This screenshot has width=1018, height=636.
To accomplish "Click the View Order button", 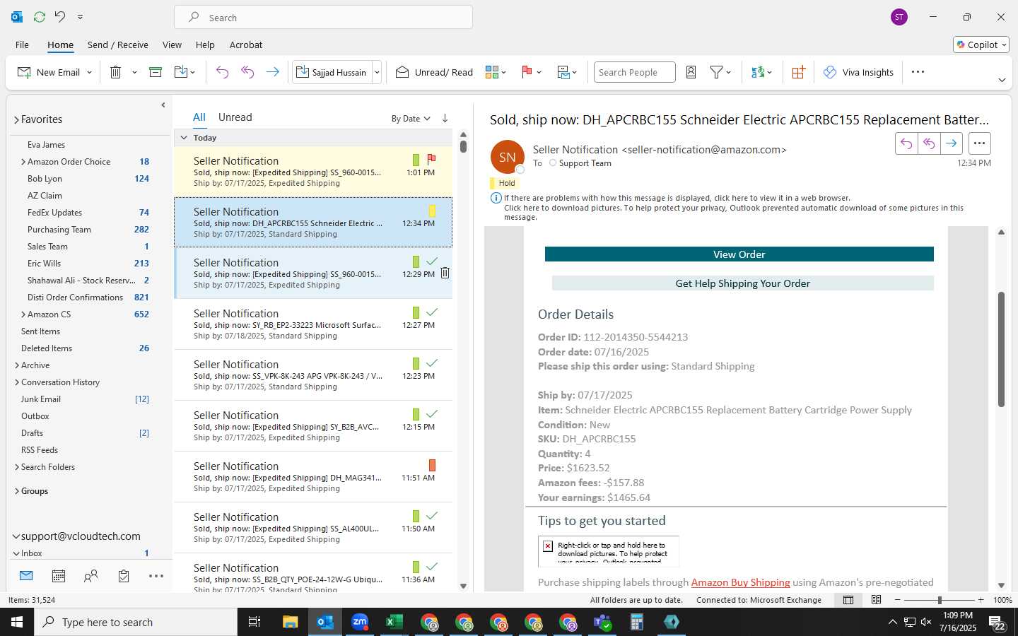I will 739,254.
